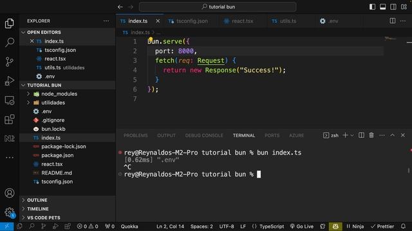Show errors and warnings count in status bar
This screenshot has width=412, height=231.
pos(88,227)
